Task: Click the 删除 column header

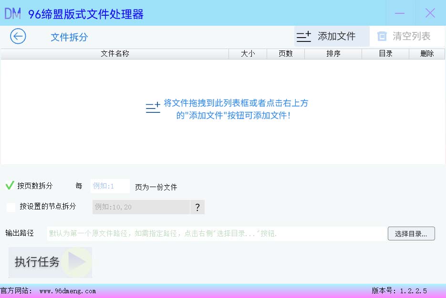Action: [426, 54]
